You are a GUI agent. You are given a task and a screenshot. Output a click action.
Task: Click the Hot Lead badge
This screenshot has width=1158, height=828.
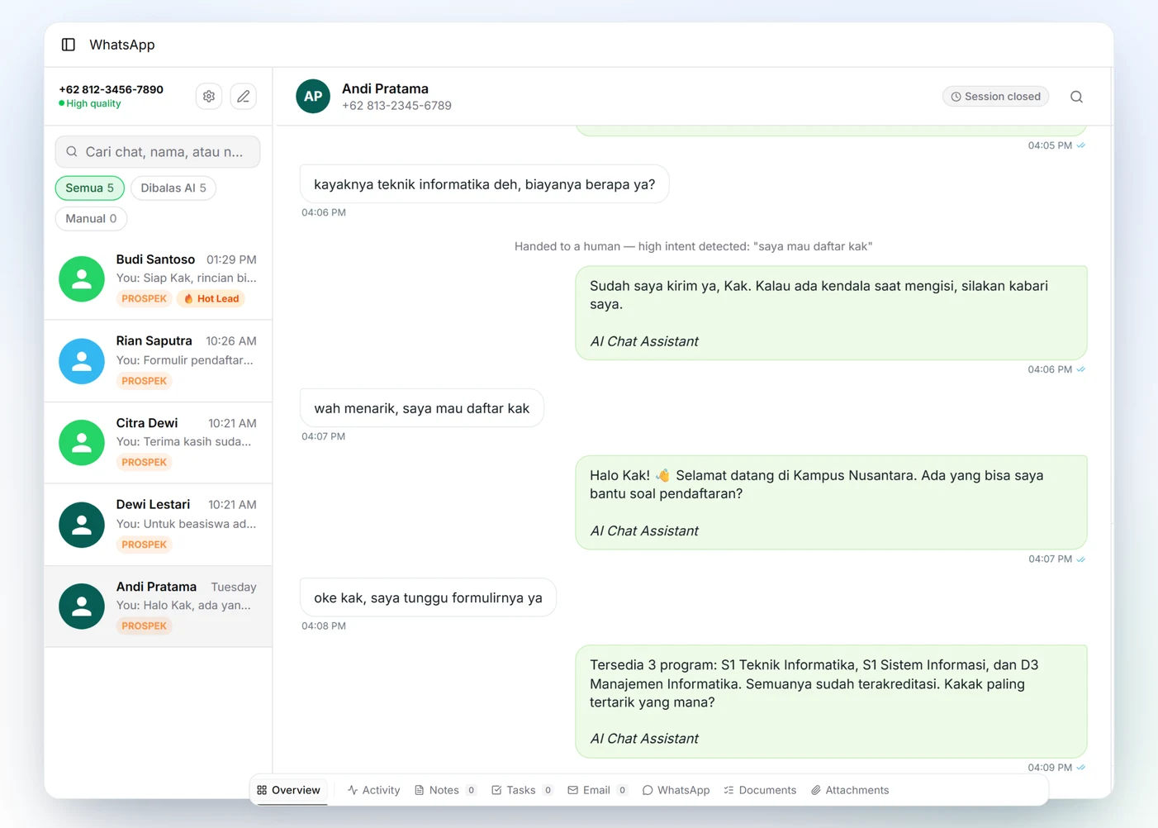[212, 299]
